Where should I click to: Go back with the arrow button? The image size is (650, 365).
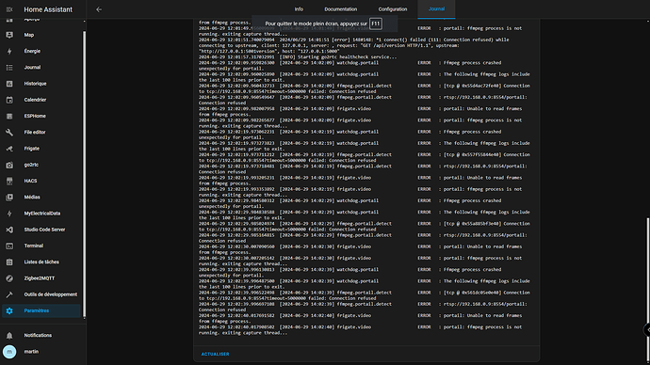(x=99, y=9)
